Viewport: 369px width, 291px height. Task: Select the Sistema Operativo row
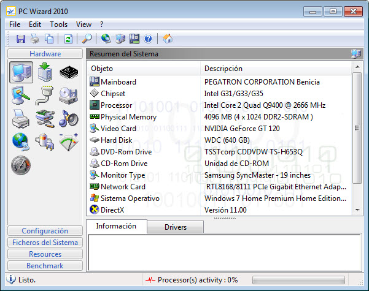click(x=220, y=198)
